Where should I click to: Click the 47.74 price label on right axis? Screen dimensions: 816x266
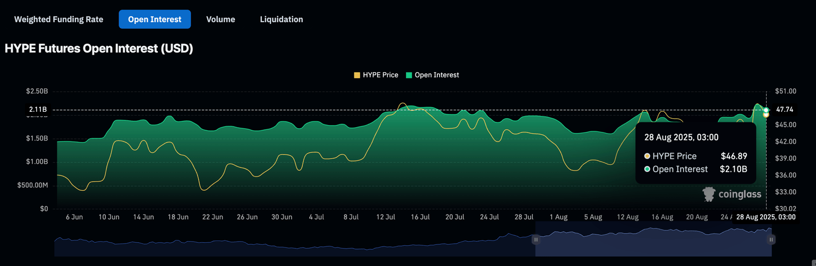tap(784, 110)
